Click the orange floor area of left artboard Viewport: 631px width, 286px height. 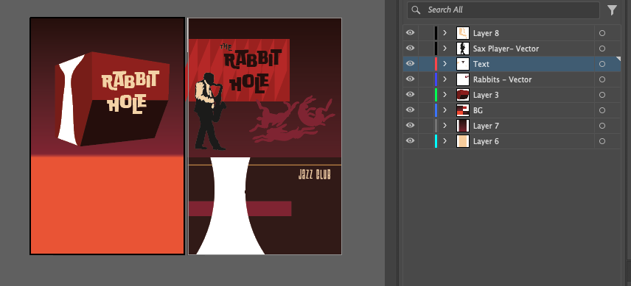(107, 204)
